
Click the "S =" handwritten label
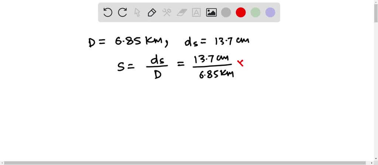126,67
